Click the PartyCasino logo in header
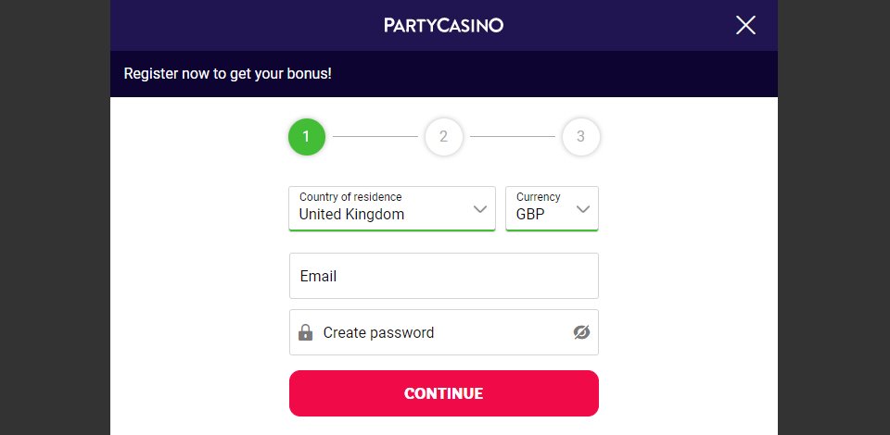Image resolution: width=890 pixels, height=435 pixels. pos(443,26)
